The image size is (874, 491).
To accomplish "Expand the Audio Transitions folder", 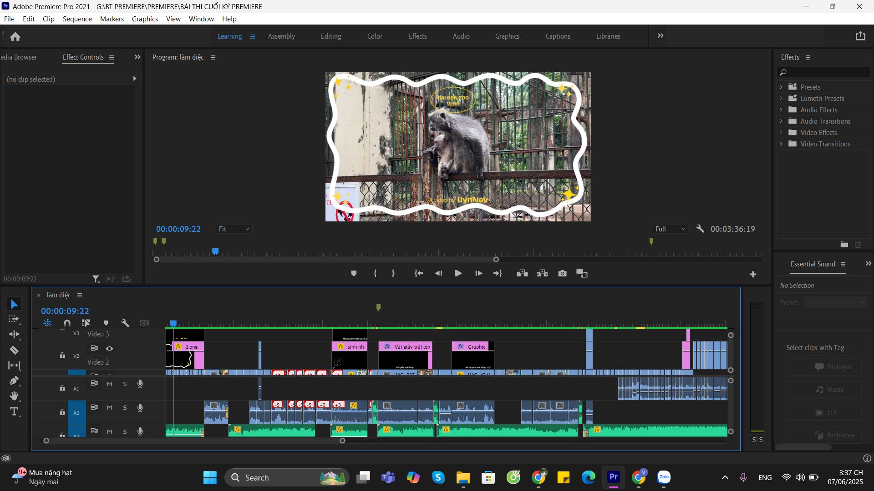I will (x=781, y=121).
